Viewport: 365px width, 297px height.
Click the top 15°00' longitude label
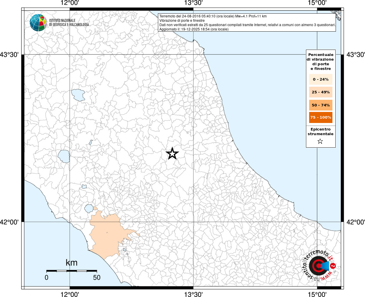317,3
